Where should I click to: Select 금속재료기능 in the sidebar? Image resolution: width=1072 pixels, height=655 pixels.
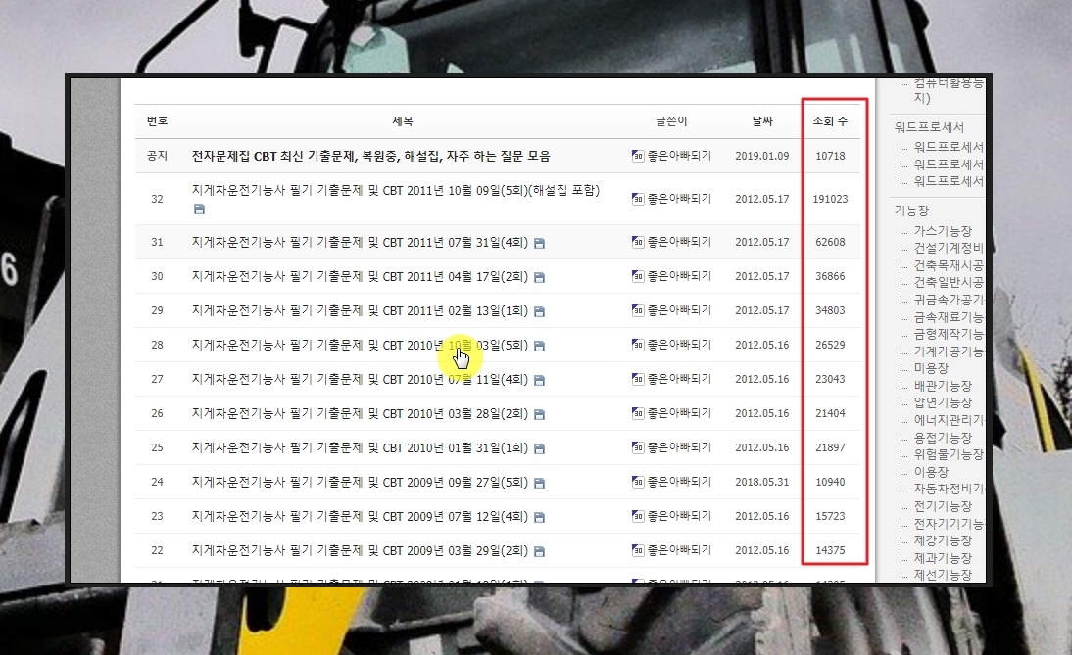949,317
